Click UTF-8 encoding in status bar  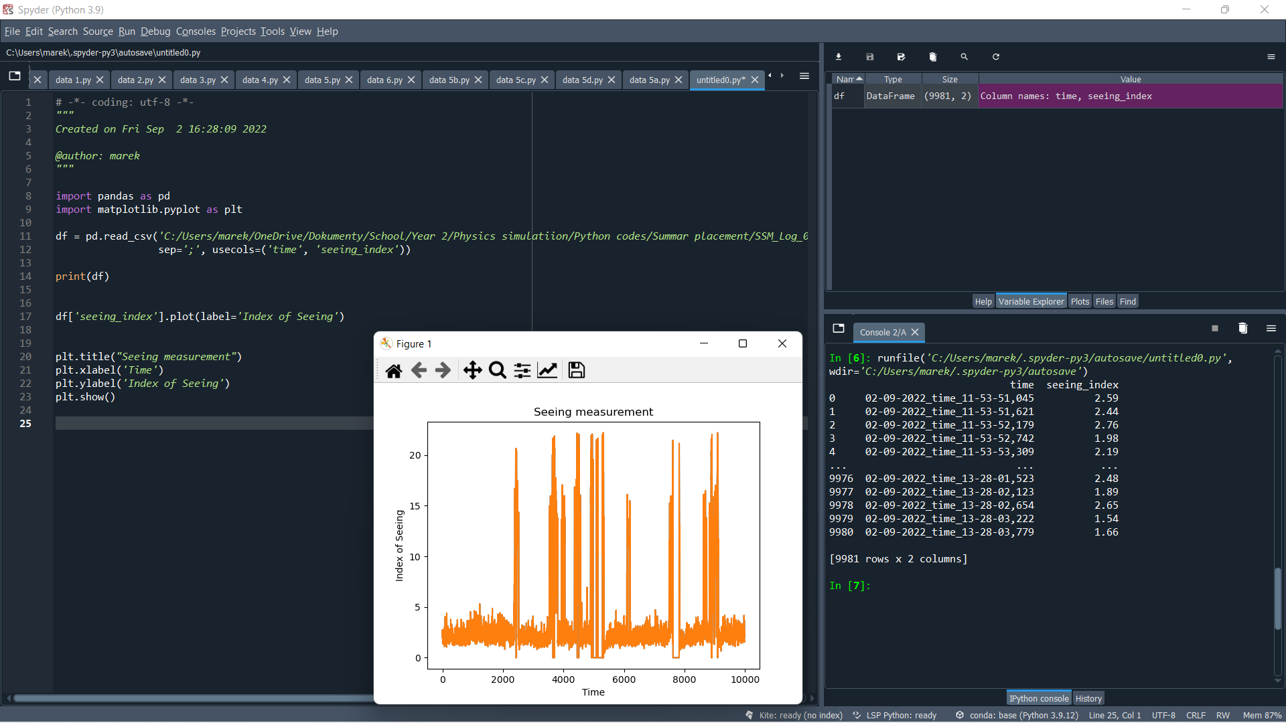click(1163, 716)
